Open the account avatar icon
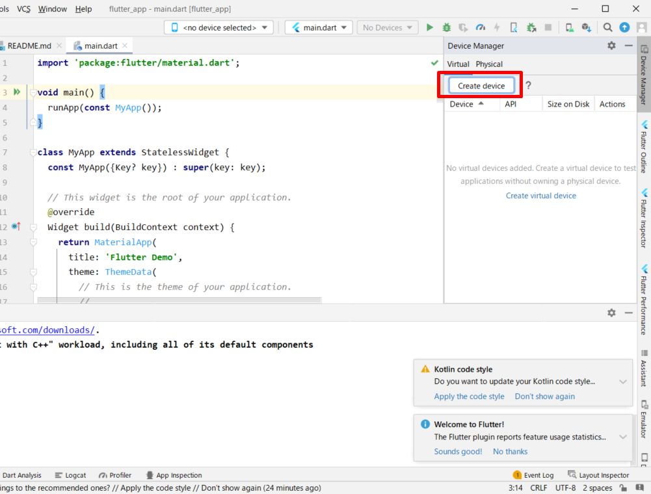Screen dimensions: 651x494 642,27
